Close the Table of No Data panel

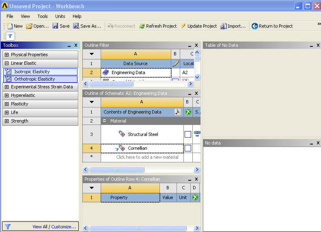318,45
